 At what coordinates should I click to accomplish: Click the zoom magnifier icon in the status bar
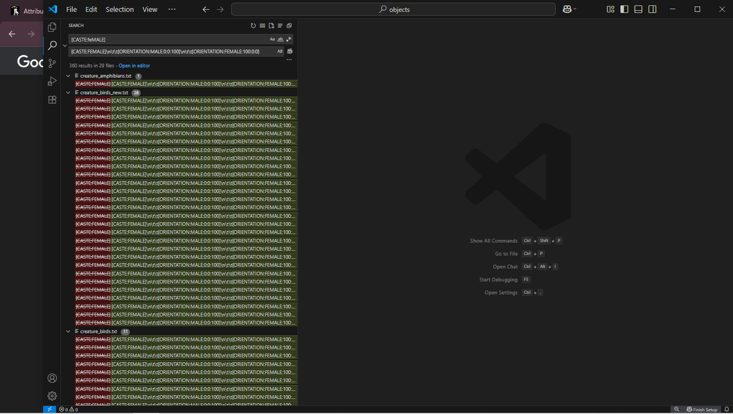tap(676, 410)
